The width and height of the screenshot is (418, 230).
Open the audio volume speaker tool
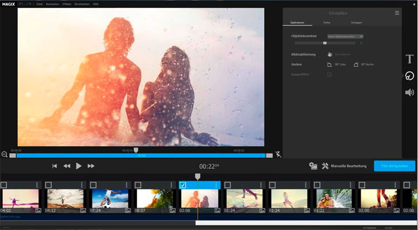(x=409, y=92)
